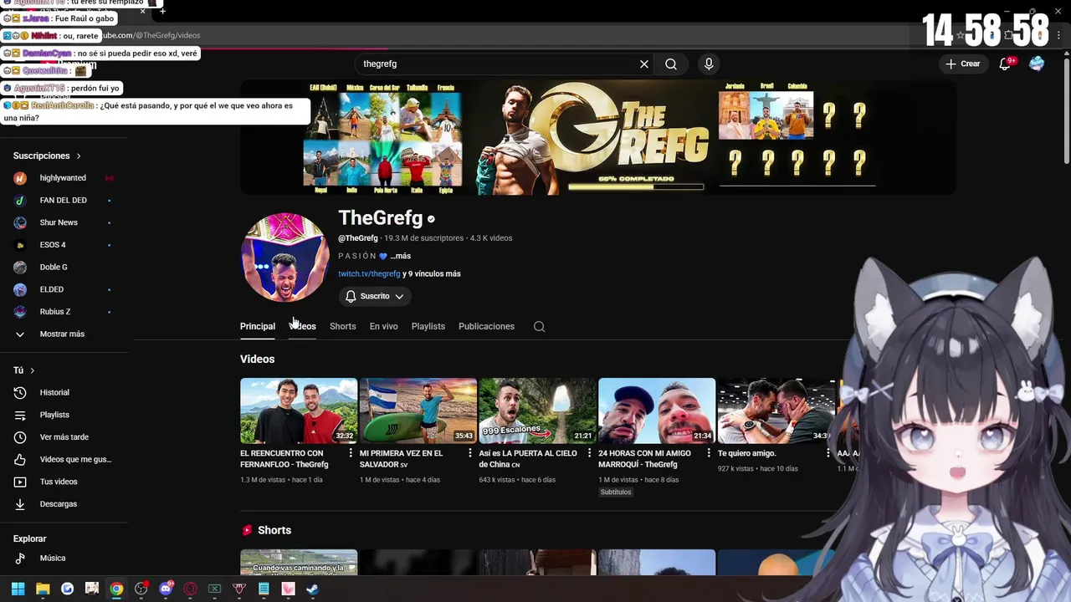Click the search magnifier button
This screenshot has width=1071, height=602.
pyautogui.click(x=671, y=64)
